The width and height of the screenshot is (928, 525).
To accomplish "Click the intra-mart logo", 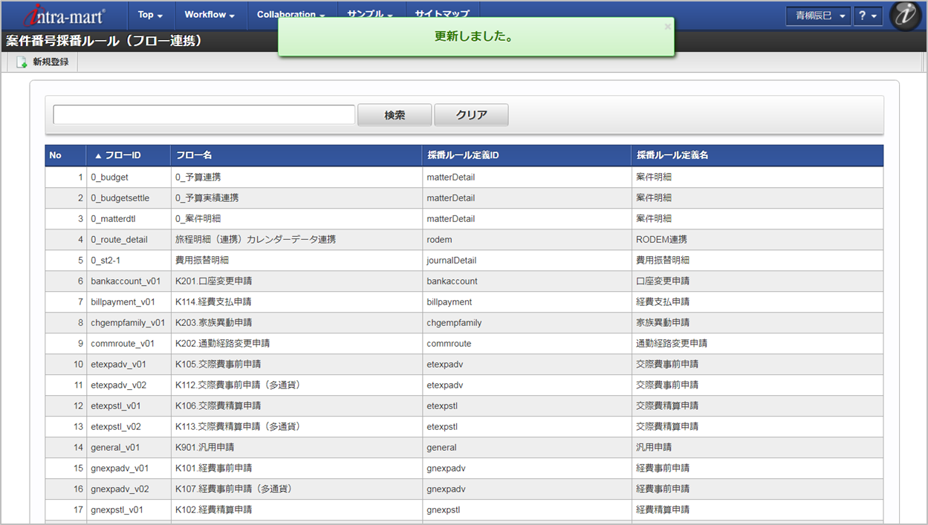I will click(65, 15).
